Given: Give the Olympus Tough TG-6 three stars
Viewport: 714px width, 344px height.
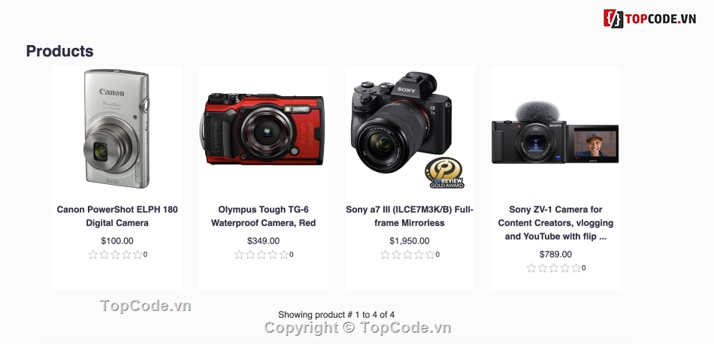Looking at the screenshot, I should tap(262, 255).
